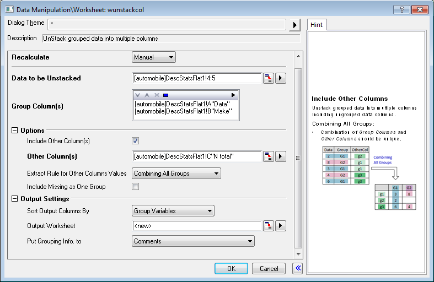Open Put Grouping Info. to dropdown
The image size is (434, 282).
click(193, 241)
